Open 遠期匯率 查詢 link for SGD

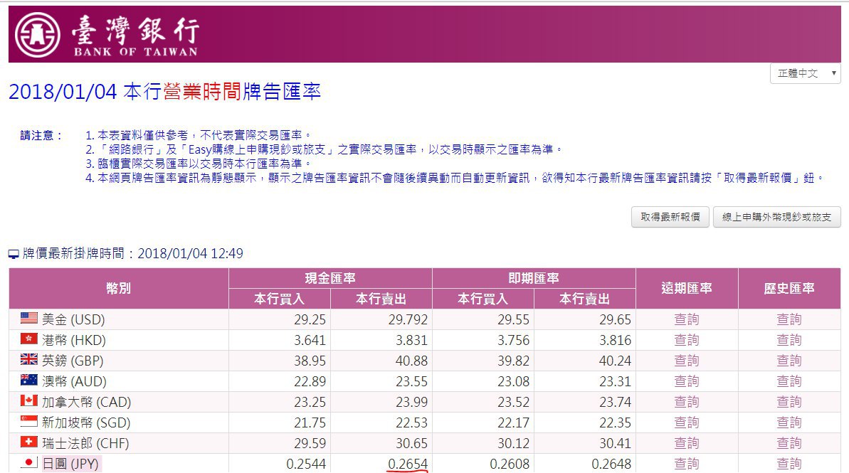tap(686, 422)
